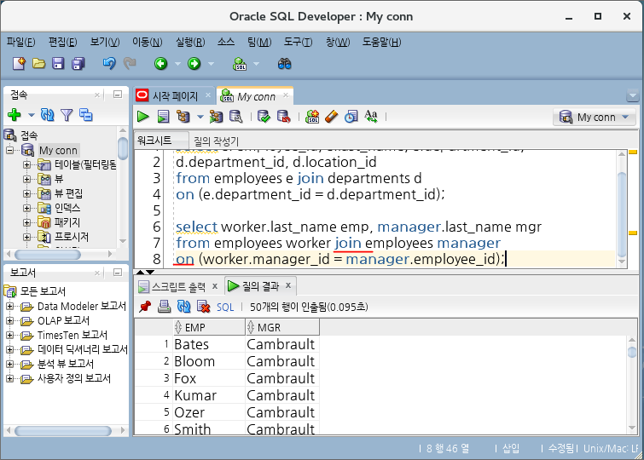The height and width of the screenshot is (460, 644).
Task: Open the 파일(F) menu
Action: pos(21,42)
